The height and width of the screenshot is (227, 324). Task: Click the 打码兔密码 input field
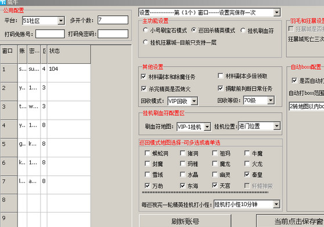113,34
